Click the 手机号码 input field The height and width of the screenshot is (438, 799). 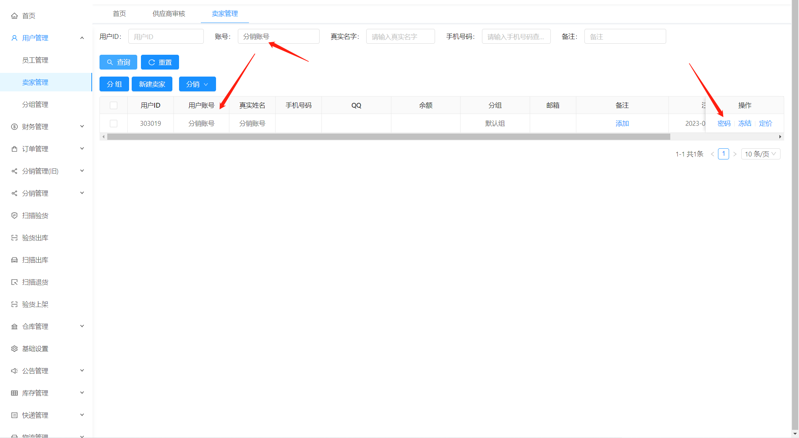click(516, 36)
